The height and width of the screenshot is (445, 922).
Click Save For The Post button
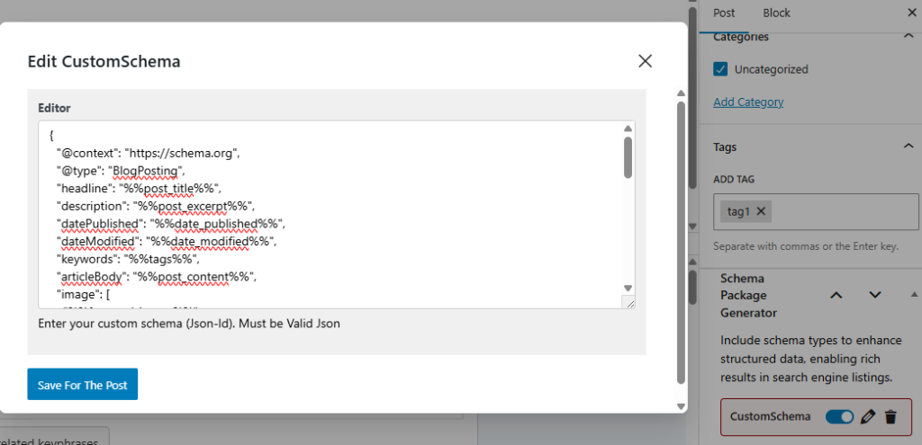click(82, 385)
